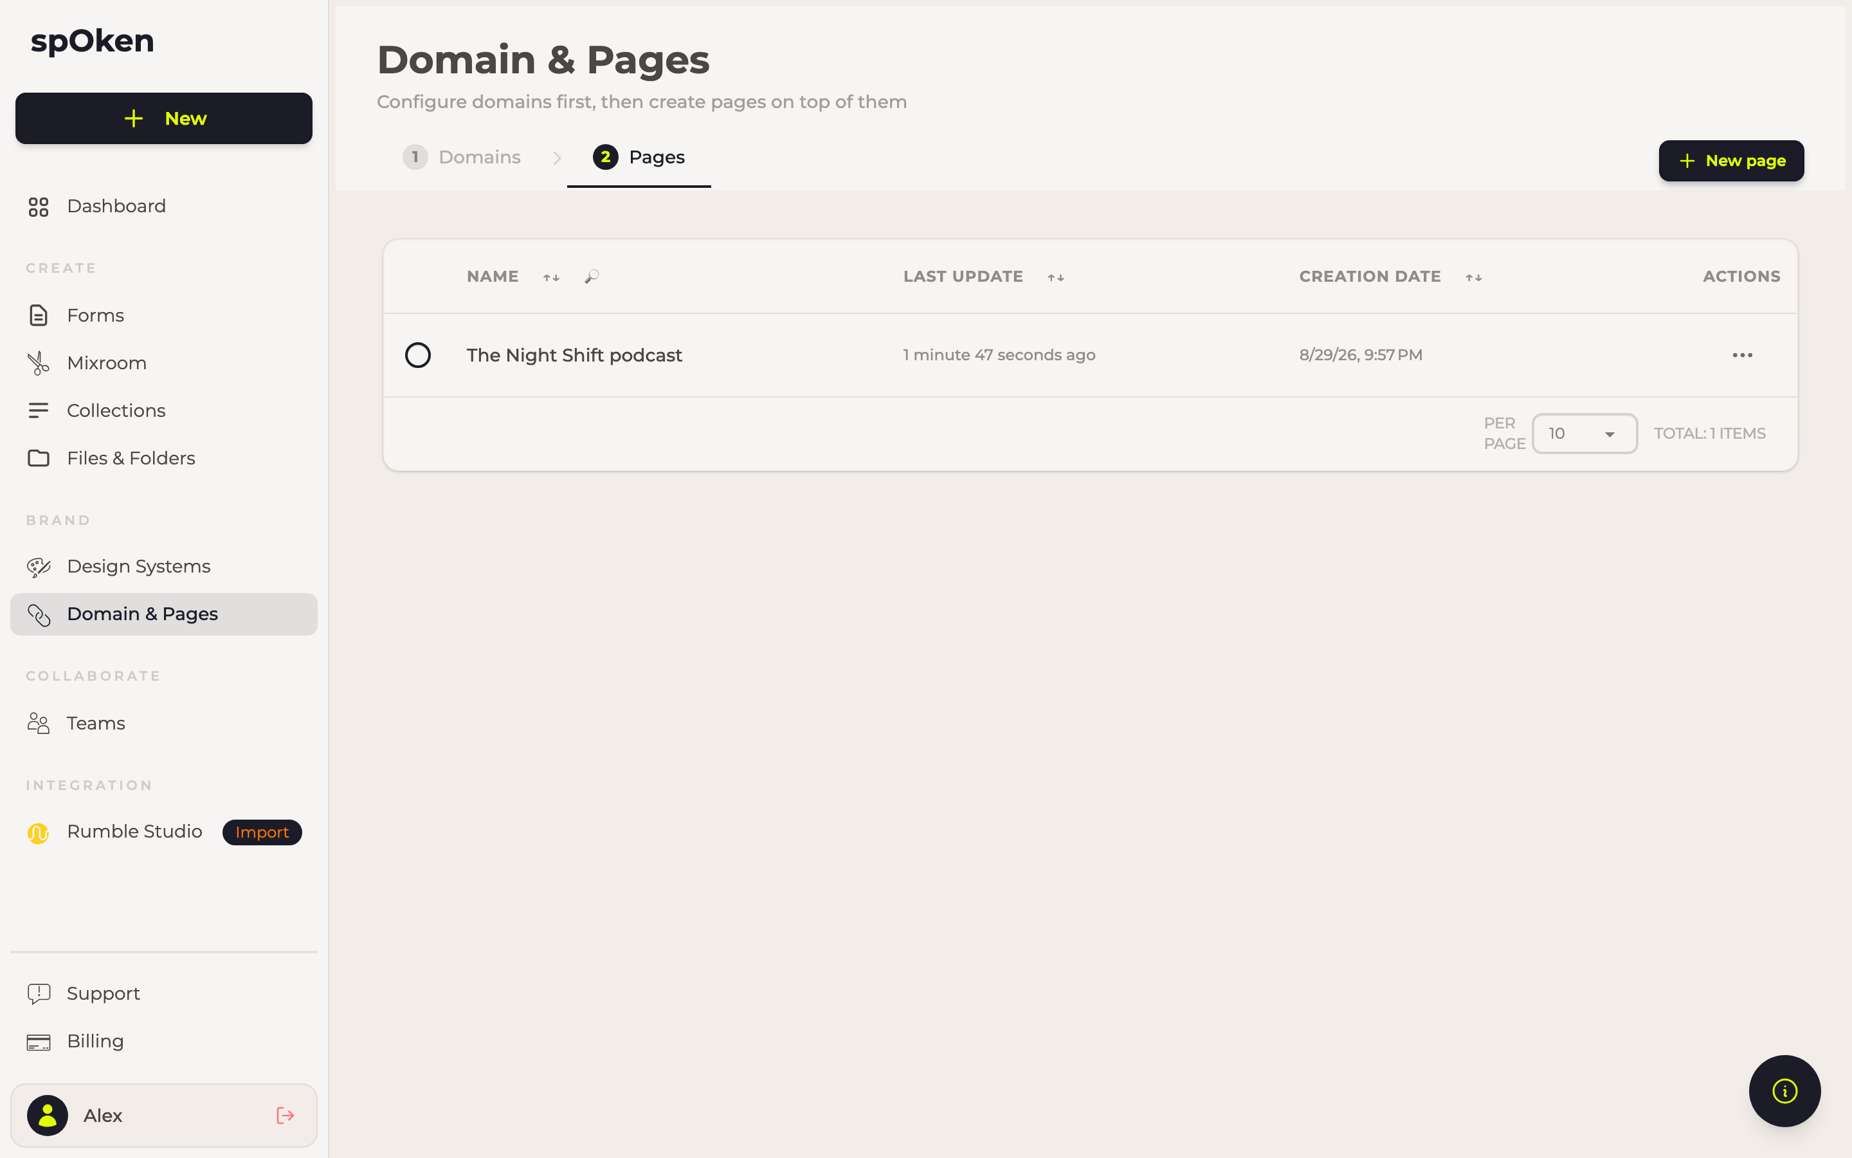
Task: Click the logout icon next to Alex
Action: (x=286, y=1116)
